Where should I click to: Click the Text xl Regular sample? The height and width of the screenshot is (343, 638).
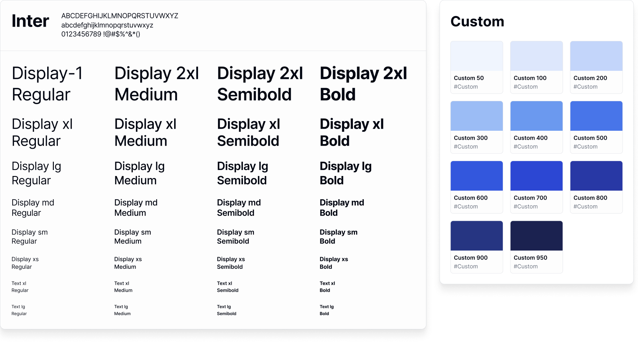(x=20, y=287)
